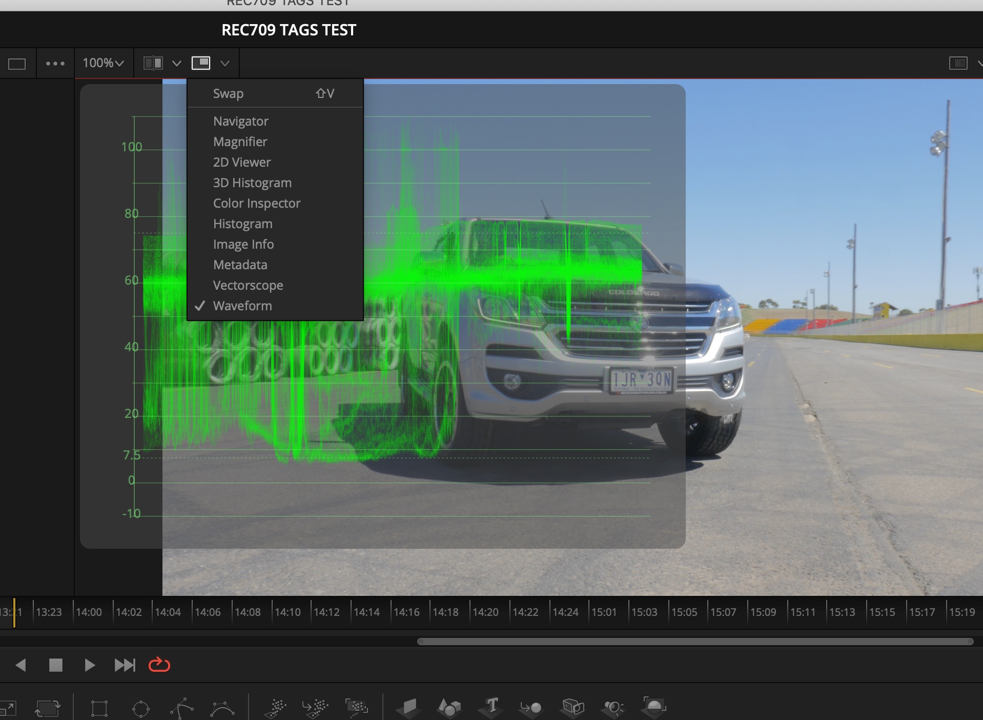Open the viewer three-dots options menu
Image resolution: width=983 pixels, height=720 pixels.
pos(55,64)
